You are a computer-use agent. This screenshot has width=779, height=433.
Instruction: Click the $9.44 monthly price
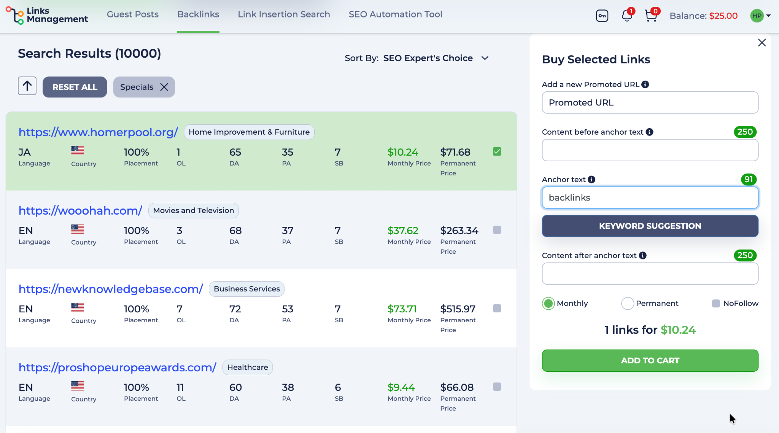(401, 387)
